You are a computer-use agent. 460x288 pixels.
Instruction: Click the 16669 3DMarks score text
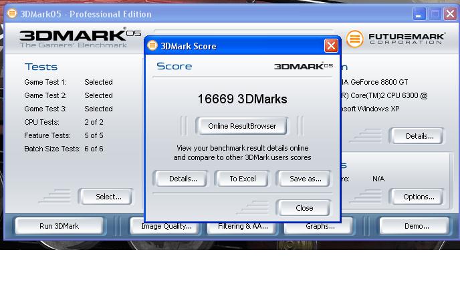242,99
